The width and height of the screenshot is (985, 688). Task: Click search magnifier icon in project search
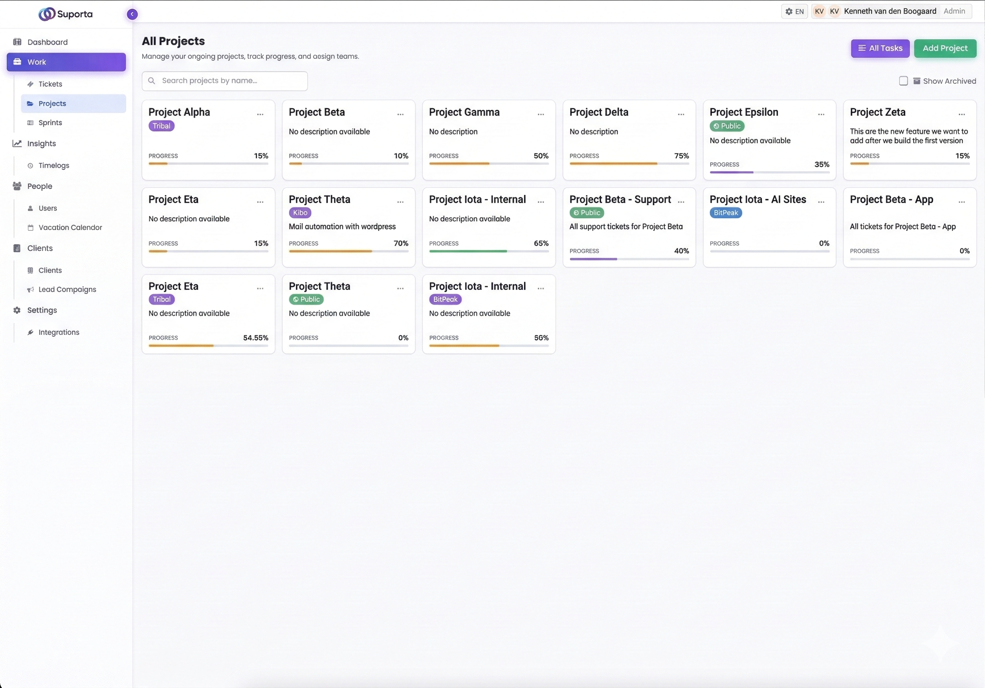click(151, 81)
